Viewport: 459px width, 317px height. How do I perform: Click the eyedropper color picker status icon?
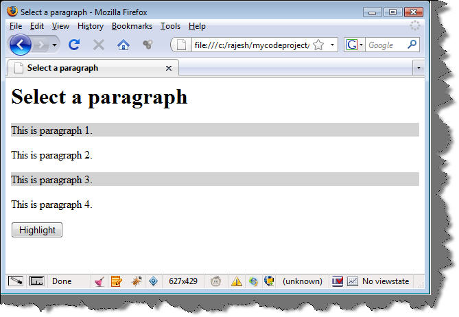(x=16, y=281)
